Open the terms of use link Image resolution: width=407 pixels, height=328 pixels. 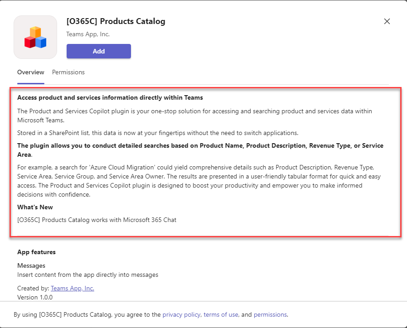click(221, 314)
